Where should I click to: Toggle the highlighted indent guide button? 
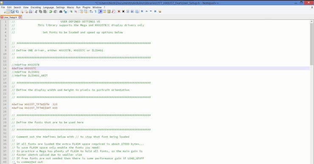(100, 11)
